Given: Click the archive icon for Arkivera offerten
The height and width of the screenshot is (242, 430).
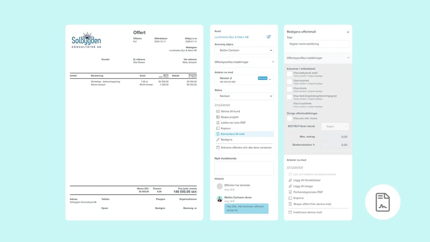Looking at the screenshot, I should click(218, 148).
